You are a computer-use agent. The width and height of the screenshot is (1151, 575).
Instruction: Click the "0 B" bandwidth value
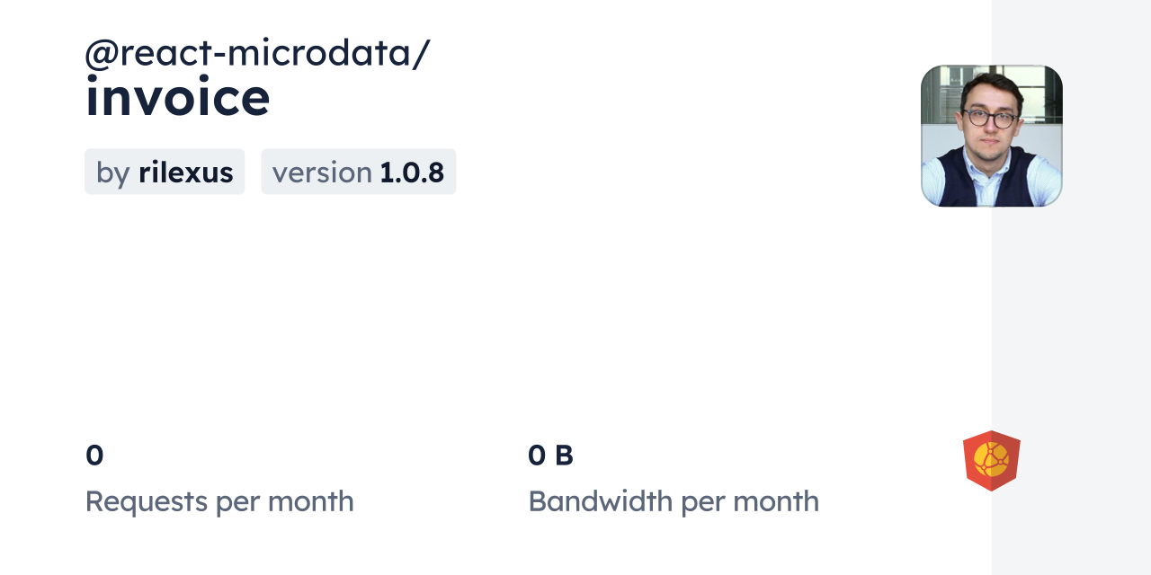[550, 456]
